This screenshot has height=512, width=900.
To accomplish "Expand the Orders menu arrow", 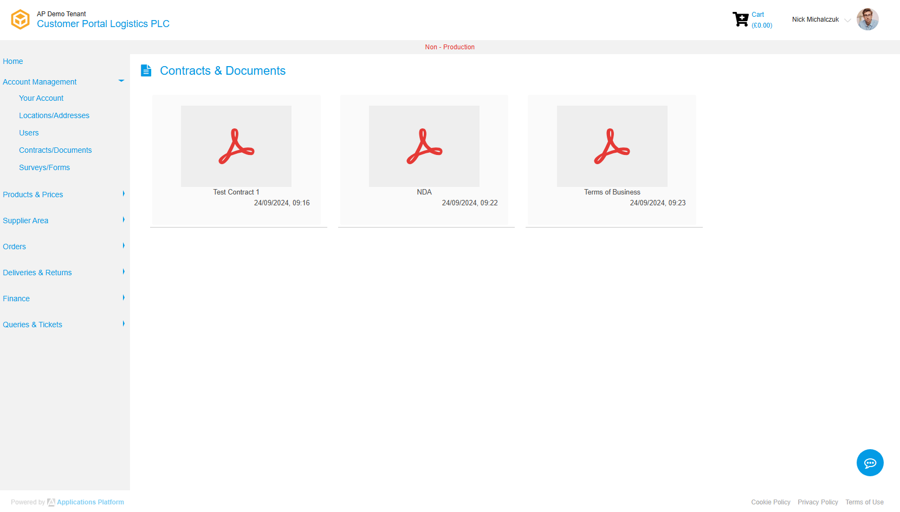I will tap(124, 245).
